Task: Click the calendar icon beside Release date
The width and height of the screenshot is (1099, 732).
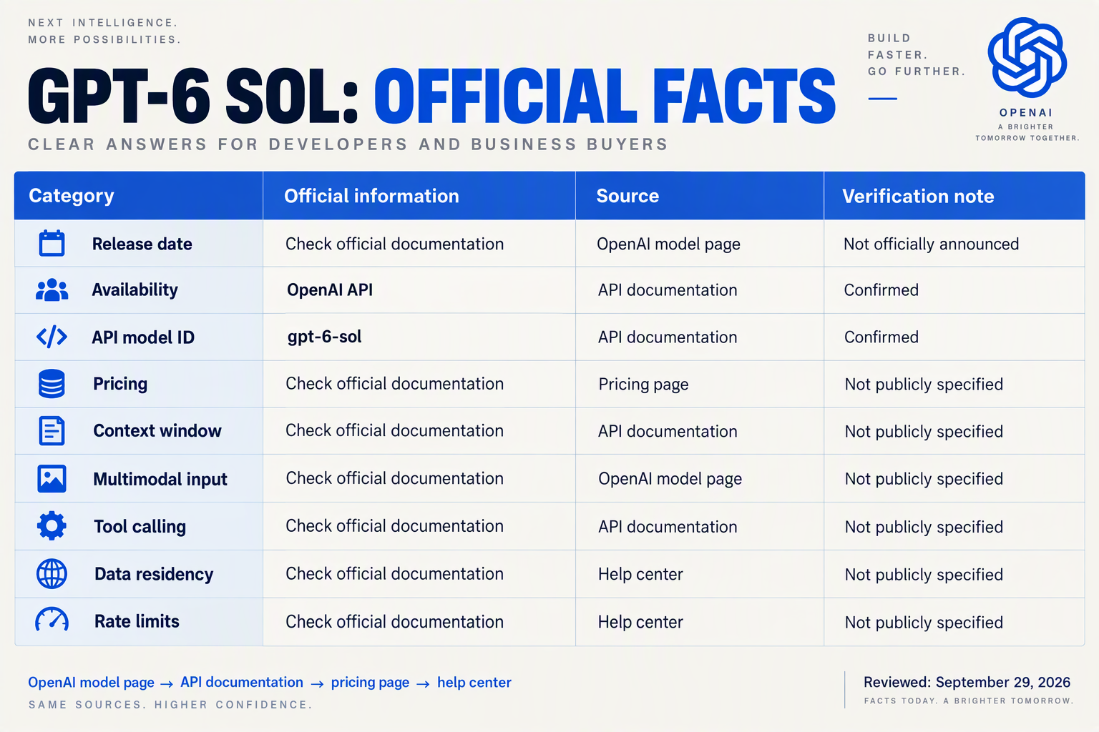Action: 52,243
